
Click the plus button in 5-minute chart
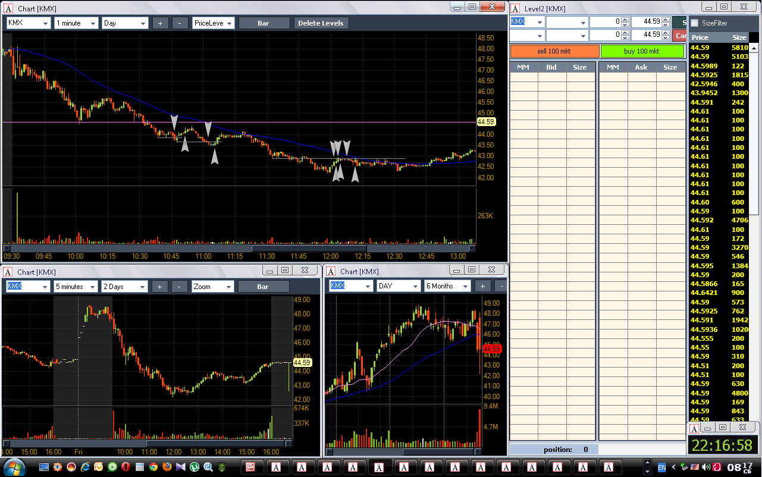point(159,287)
